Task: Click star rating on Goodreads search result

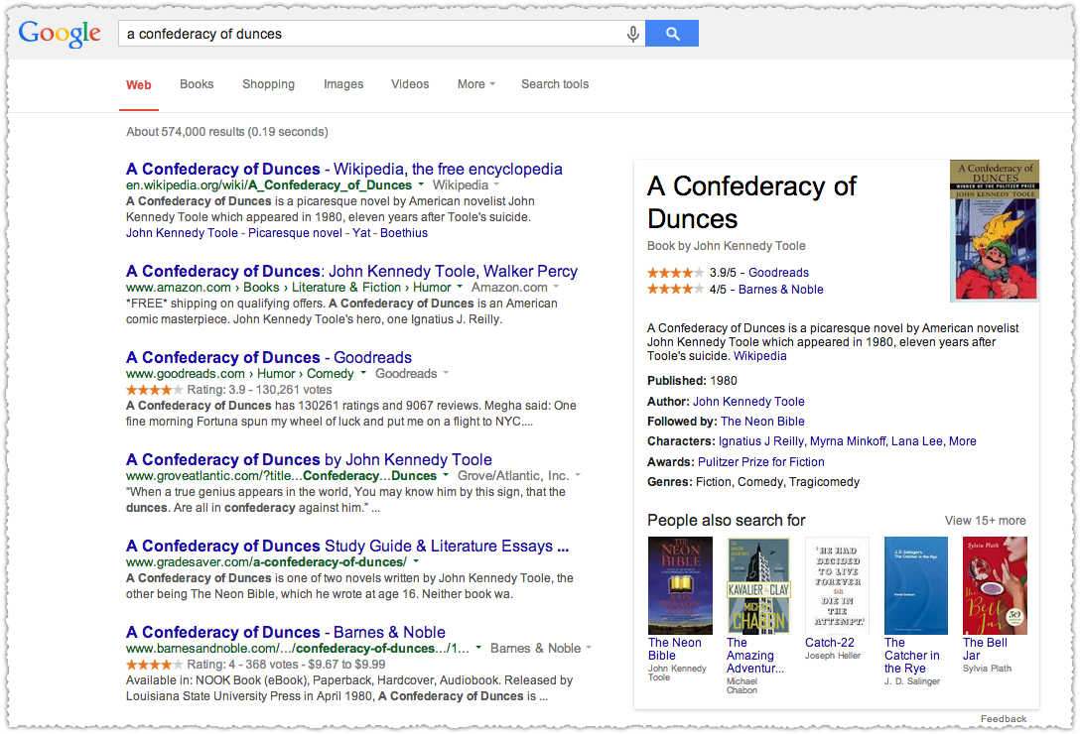Action: pyautogui.click(x=154, y=390)
